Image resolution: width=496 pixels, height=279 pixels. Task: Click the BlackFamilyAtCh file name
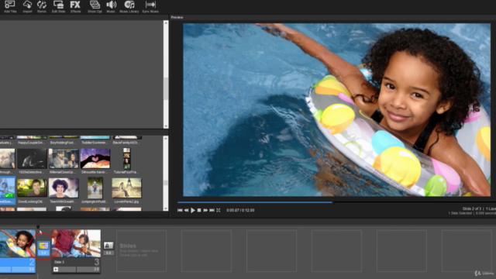(x=126, y=143)
